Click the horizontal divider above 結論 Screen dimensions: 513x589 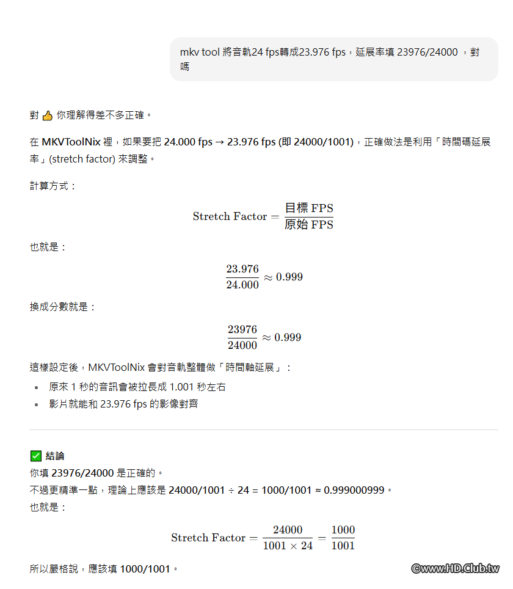264,430
